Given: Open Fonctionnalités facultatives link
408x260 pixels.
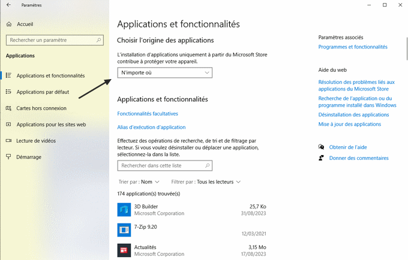Looking at the screenshot, I should click(148, 113).
